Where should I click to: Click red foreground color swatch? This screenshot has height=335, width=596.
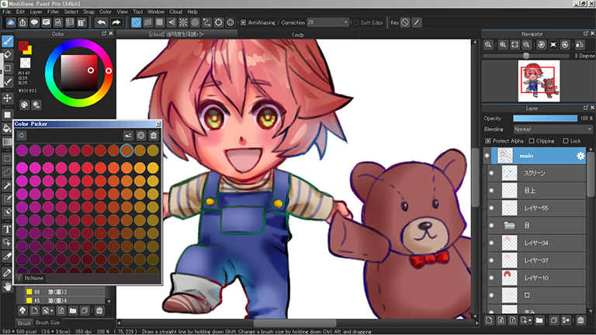coord(23,47)
